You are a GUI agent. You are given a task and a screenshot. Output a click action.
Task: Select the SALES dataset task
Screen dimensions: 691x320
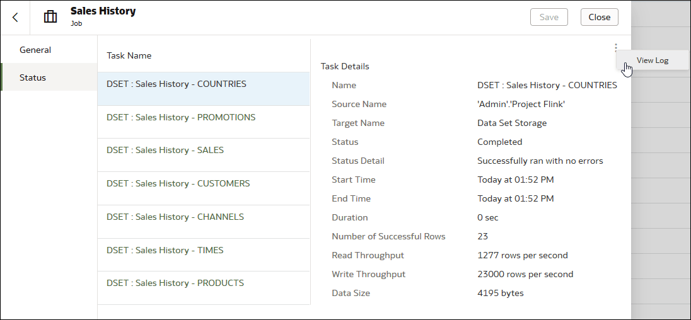(x=165, y=150)
